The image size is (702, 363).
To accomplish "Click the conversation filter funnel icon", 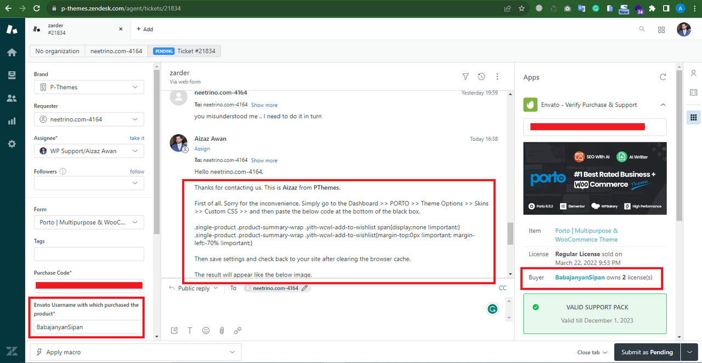I will [466, 77].
